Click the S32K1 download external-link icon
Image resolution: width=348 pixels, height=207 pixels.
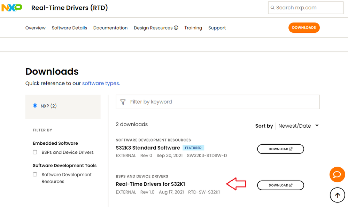[x=291, y=185]
